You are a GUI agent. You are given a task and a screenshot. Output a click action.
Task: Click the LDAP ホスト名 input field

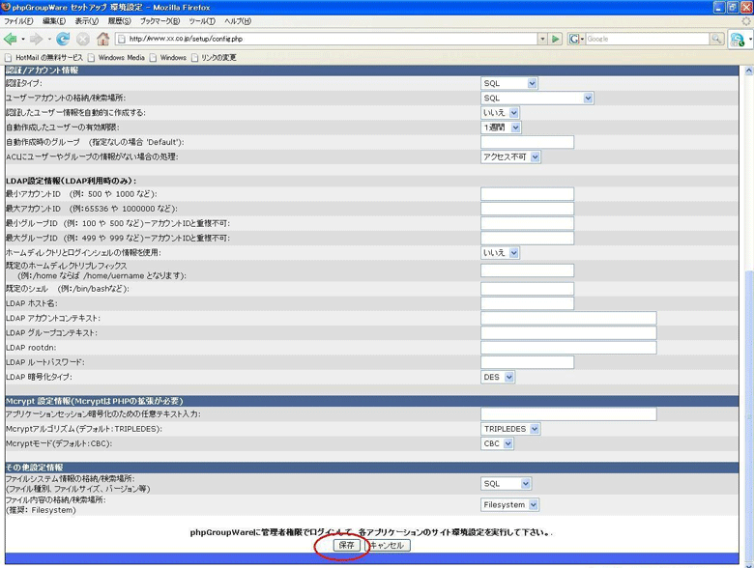pos(527,304)
